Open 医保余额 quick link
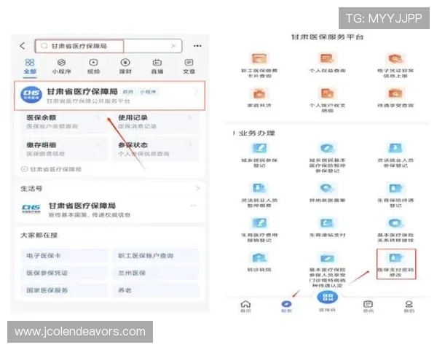The image size is (437, 350). tap(63, 122)
